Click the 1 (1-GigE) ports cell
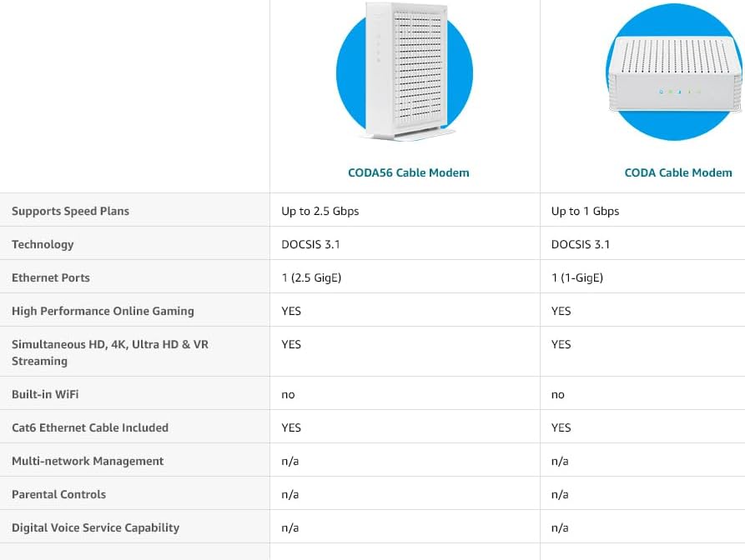 coord(576,277)
